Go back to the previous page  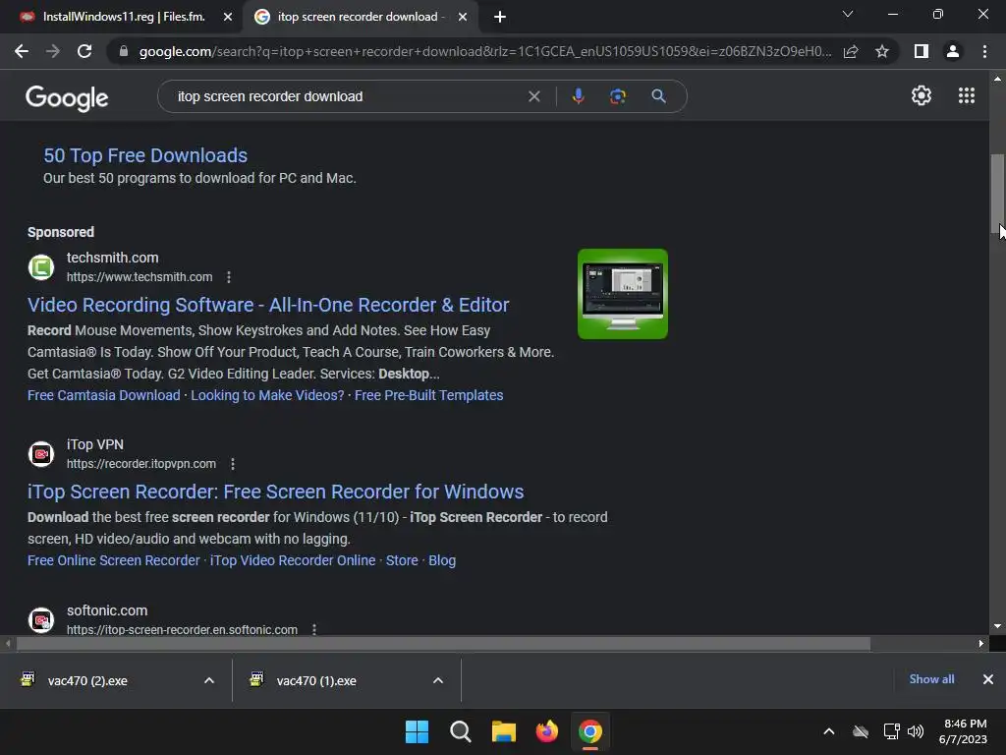click(22, 51)
